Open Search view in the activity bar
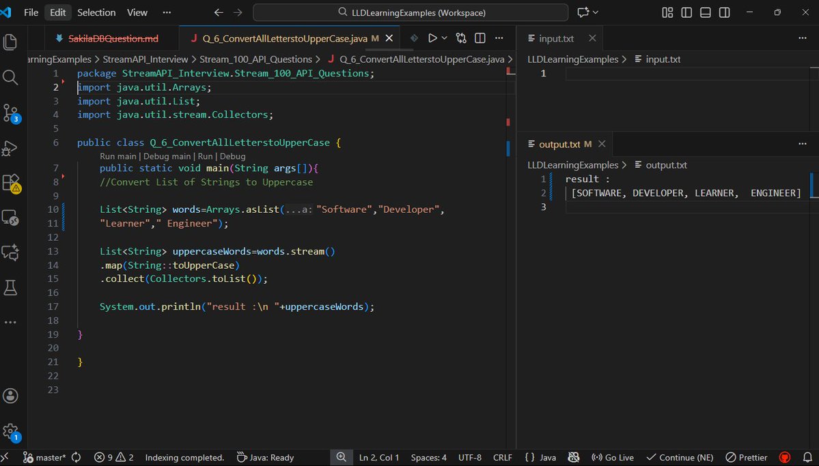 [x=11, y=77]
